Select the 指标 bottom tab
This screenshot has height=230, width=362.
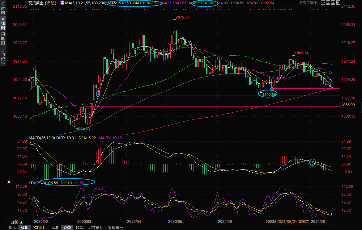coord(12,228)
